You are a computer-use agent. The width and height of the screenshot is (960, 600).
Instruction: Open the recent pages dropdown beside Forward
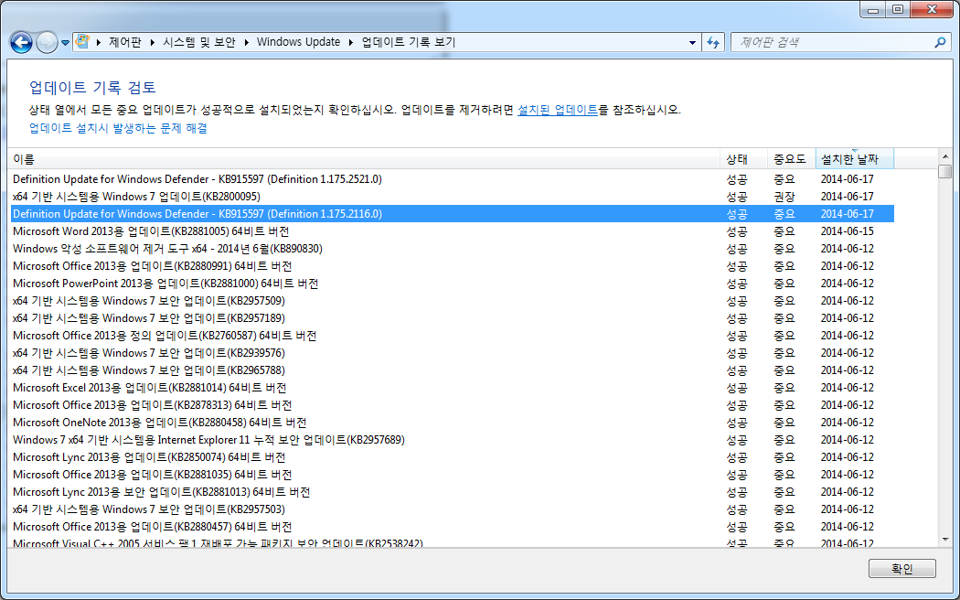pos(65,43)
